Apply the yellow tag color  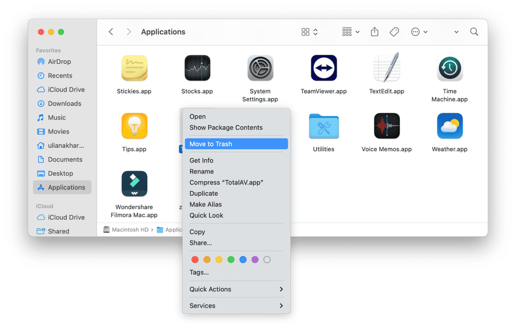[x=219, y=260]
